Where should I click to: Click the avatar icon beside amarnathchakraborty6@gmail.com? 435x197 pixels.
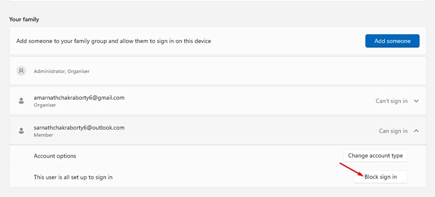click(x=21, y=101)
